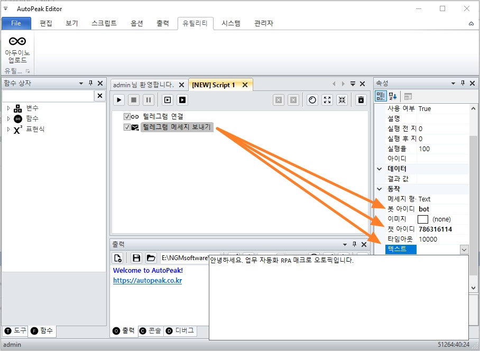Pause the script with the pause button

149,100
